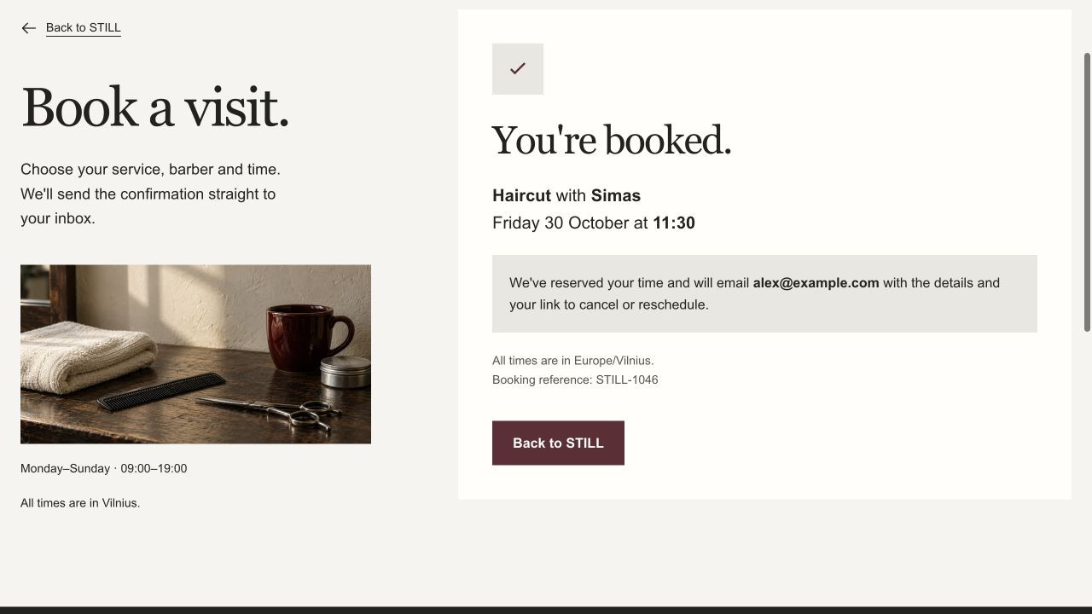Click the page vertical scrollbar thumb
Screen dimensions: 1092x614
coord(1087,192)
